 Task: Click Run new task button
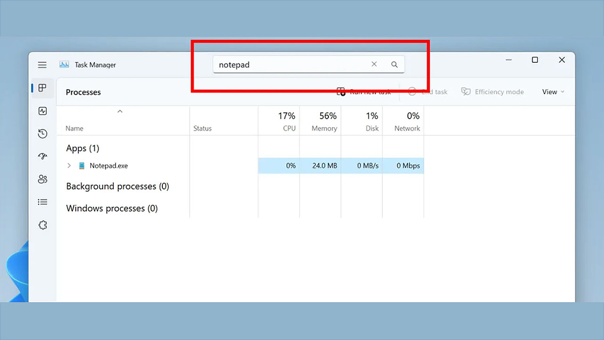tap(364, 92)
